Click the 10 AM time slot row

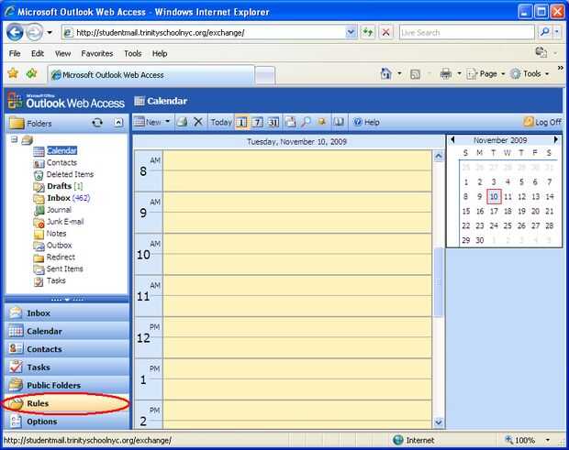(x=297, y=255)
